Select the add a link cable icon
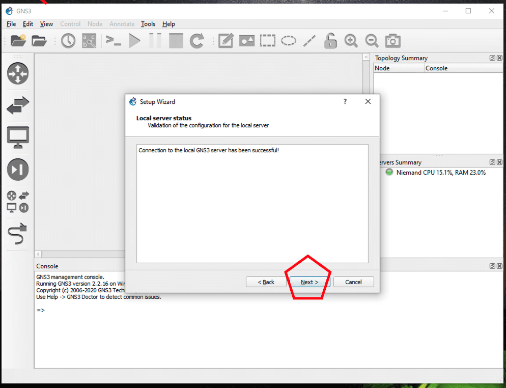 tap(18, 234)
